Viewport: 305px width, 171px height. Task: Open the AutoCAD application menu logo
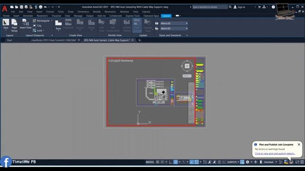[x=5, y=9]
